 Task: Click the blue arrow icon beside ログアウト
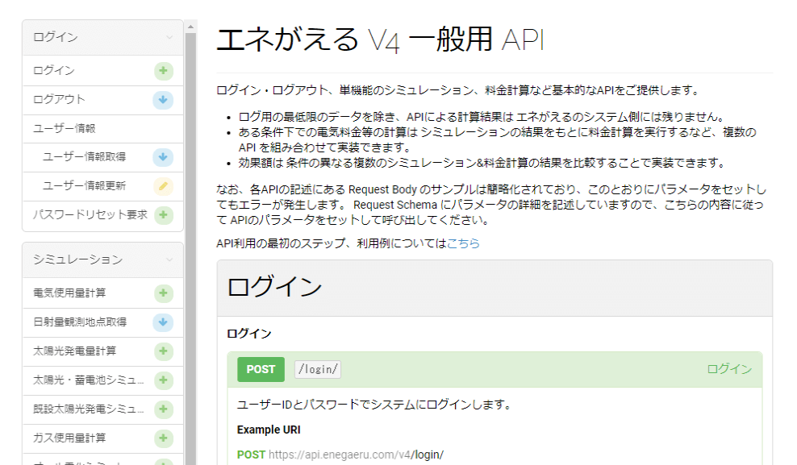pos(163,99)
